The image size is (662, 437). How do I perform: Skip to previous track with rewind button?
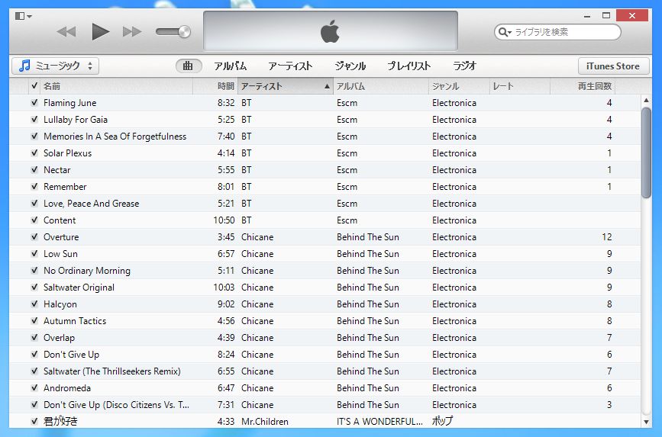pyautogui.click(x=66, y=31)
